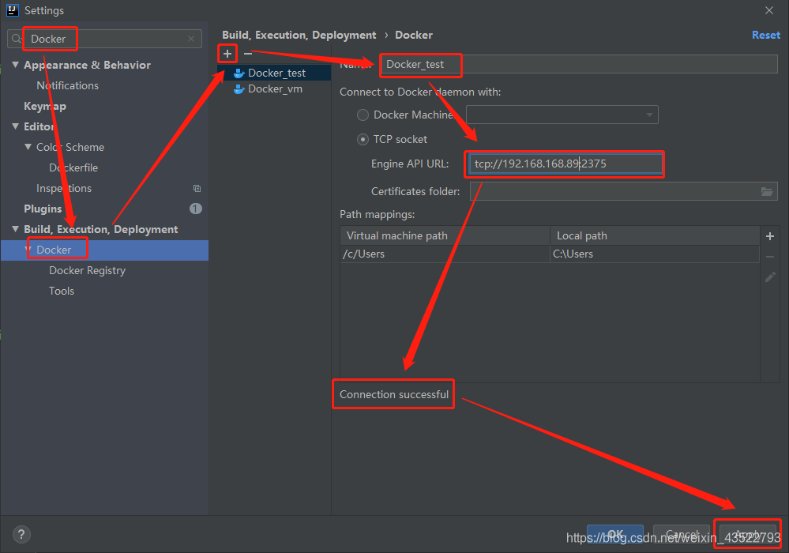Click into the settings search field
Viewport: 789px width, 553px height.
(x=105, y=39)
